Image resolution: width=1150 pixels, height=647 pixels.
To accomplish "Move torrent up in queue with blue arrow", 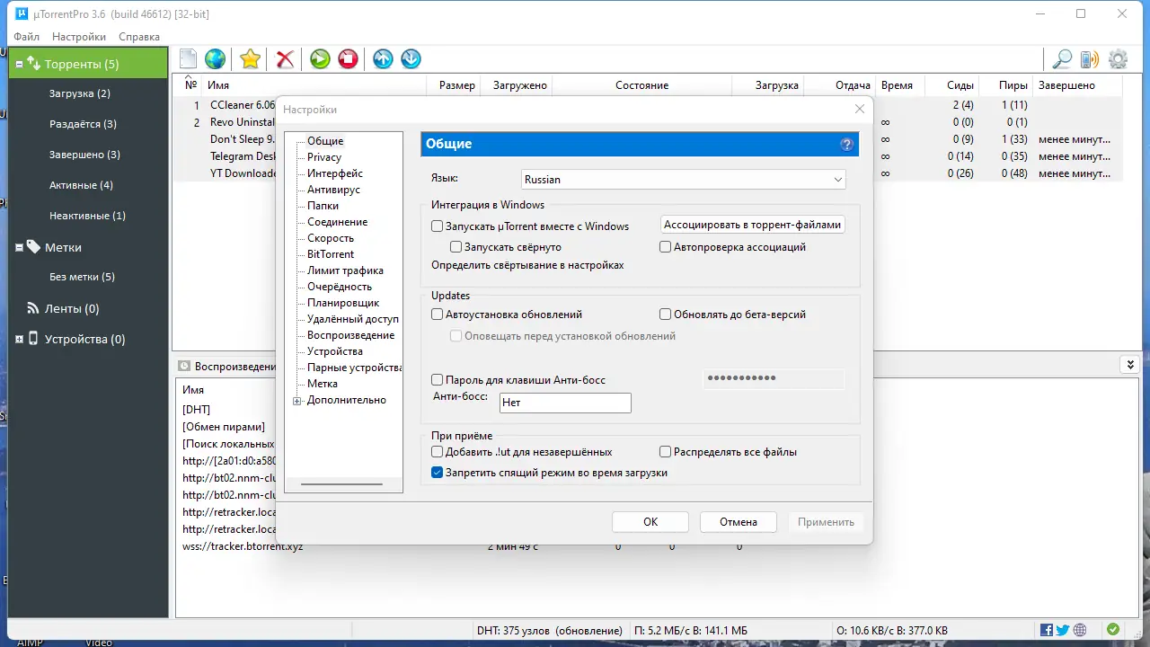I will point(382,58).
